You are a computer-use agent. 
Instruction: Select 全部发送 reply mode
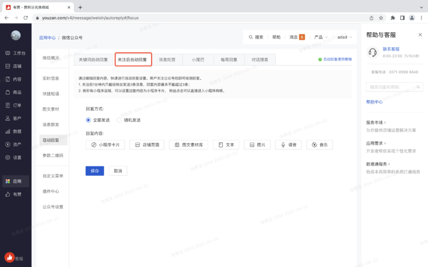pos(89,120)
